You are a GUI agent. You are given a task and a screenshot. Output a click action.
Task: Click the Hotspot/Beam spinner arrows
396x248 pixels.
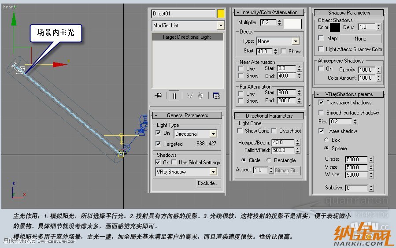coord(297,142)
